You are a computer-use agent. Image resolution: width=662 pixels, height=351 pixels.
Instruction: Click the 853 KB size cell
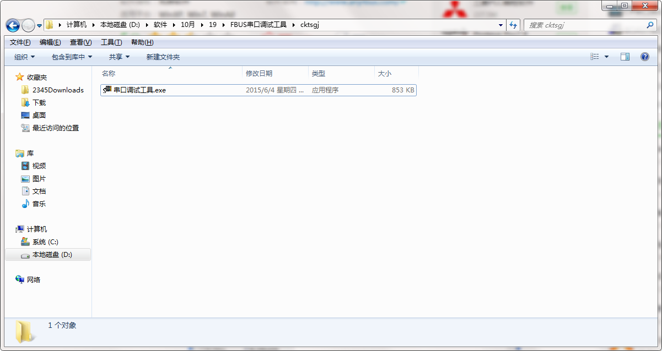[403, 90]
